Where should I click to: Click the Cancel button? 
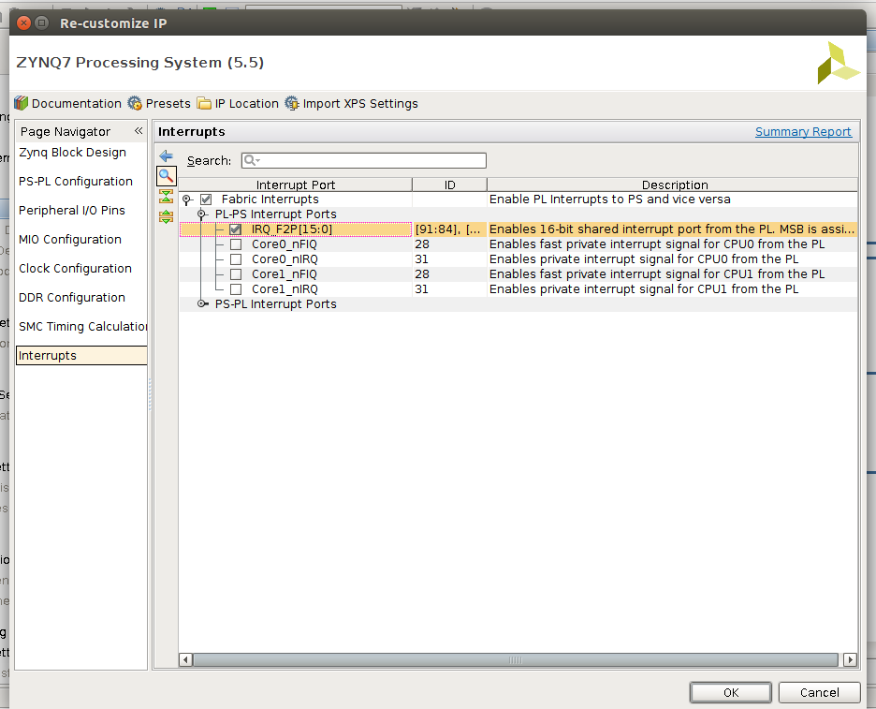pos(819,692)
